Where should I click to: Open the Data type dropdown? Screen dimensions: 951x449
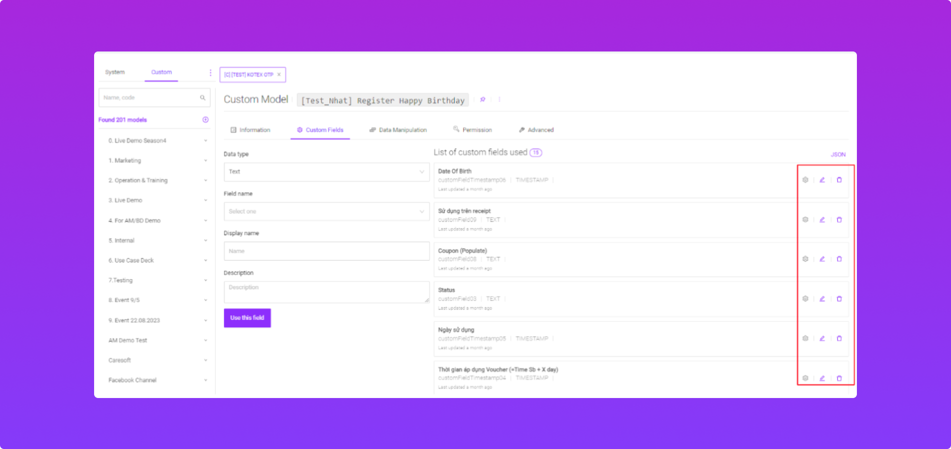tap(326, 172)
